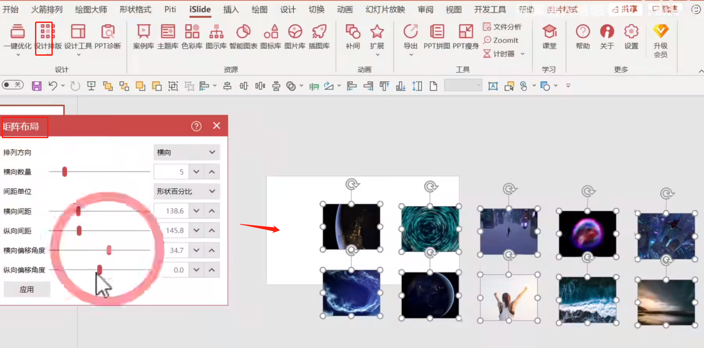Switch to the Piti tab
This screenshot has width=704, height=348.
(170, 9)
